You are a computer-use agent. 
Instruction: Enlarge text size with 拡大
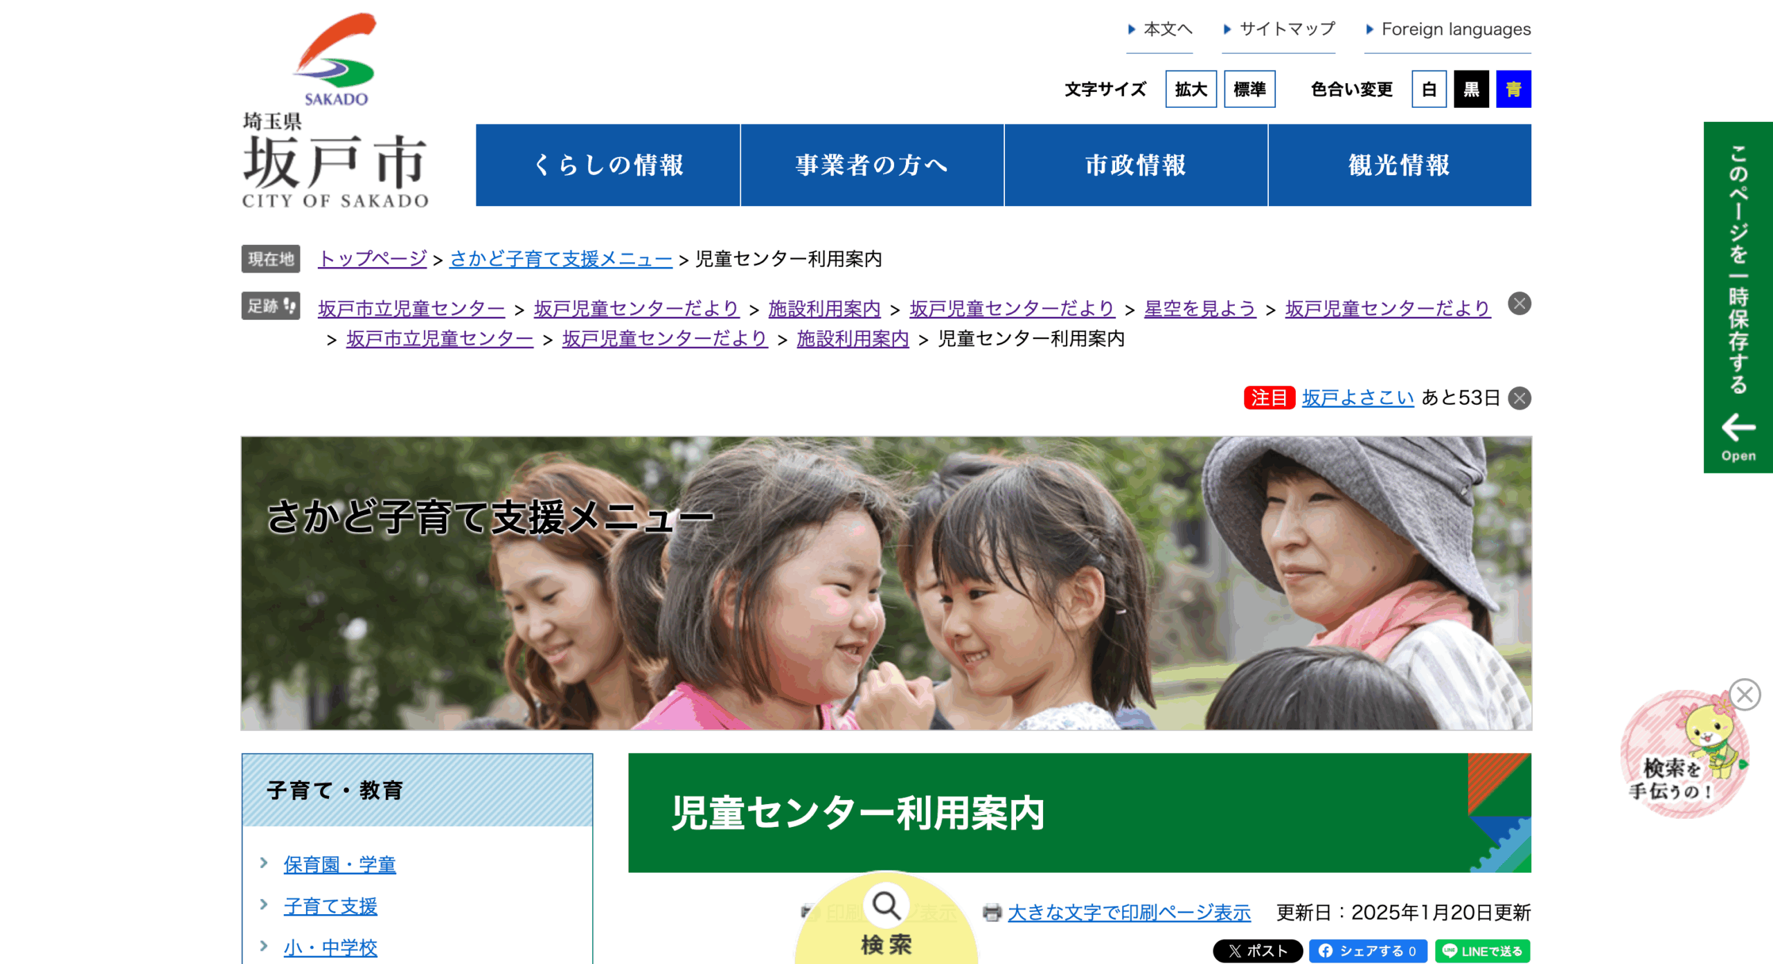coord(1191,89)
